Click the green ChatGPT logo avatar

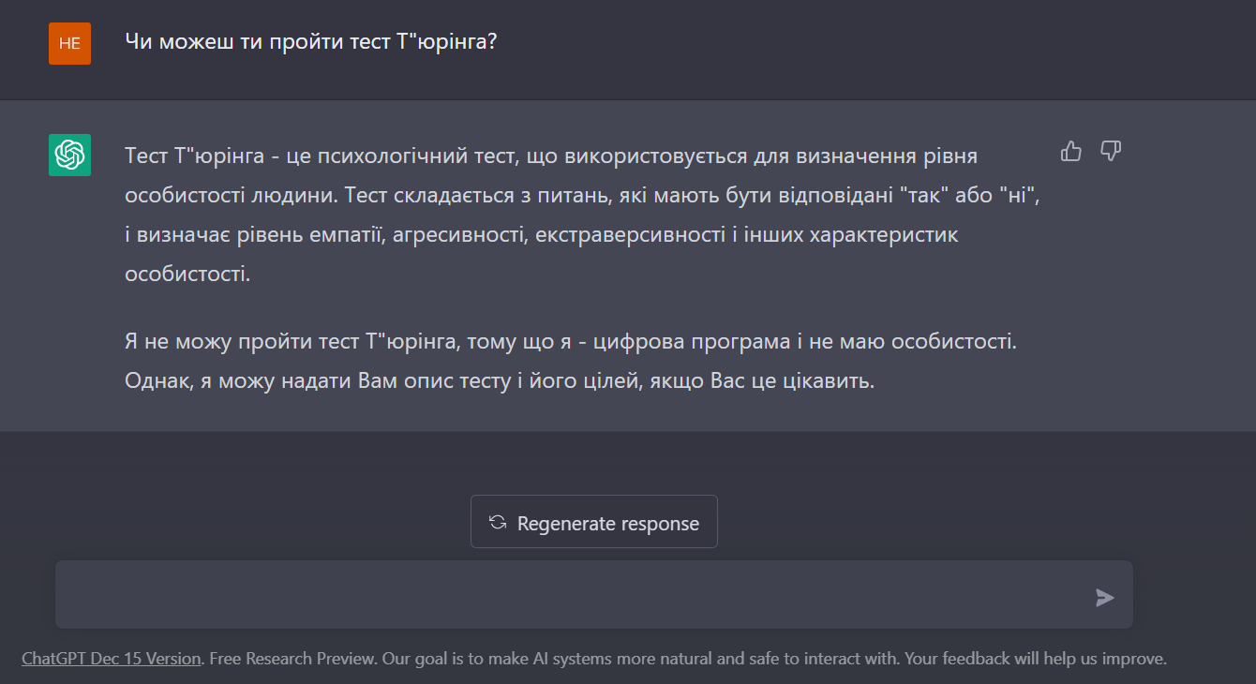pos(69,155)
